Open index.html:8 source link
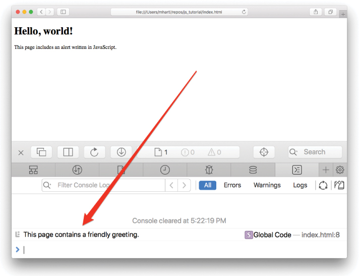 321,235
